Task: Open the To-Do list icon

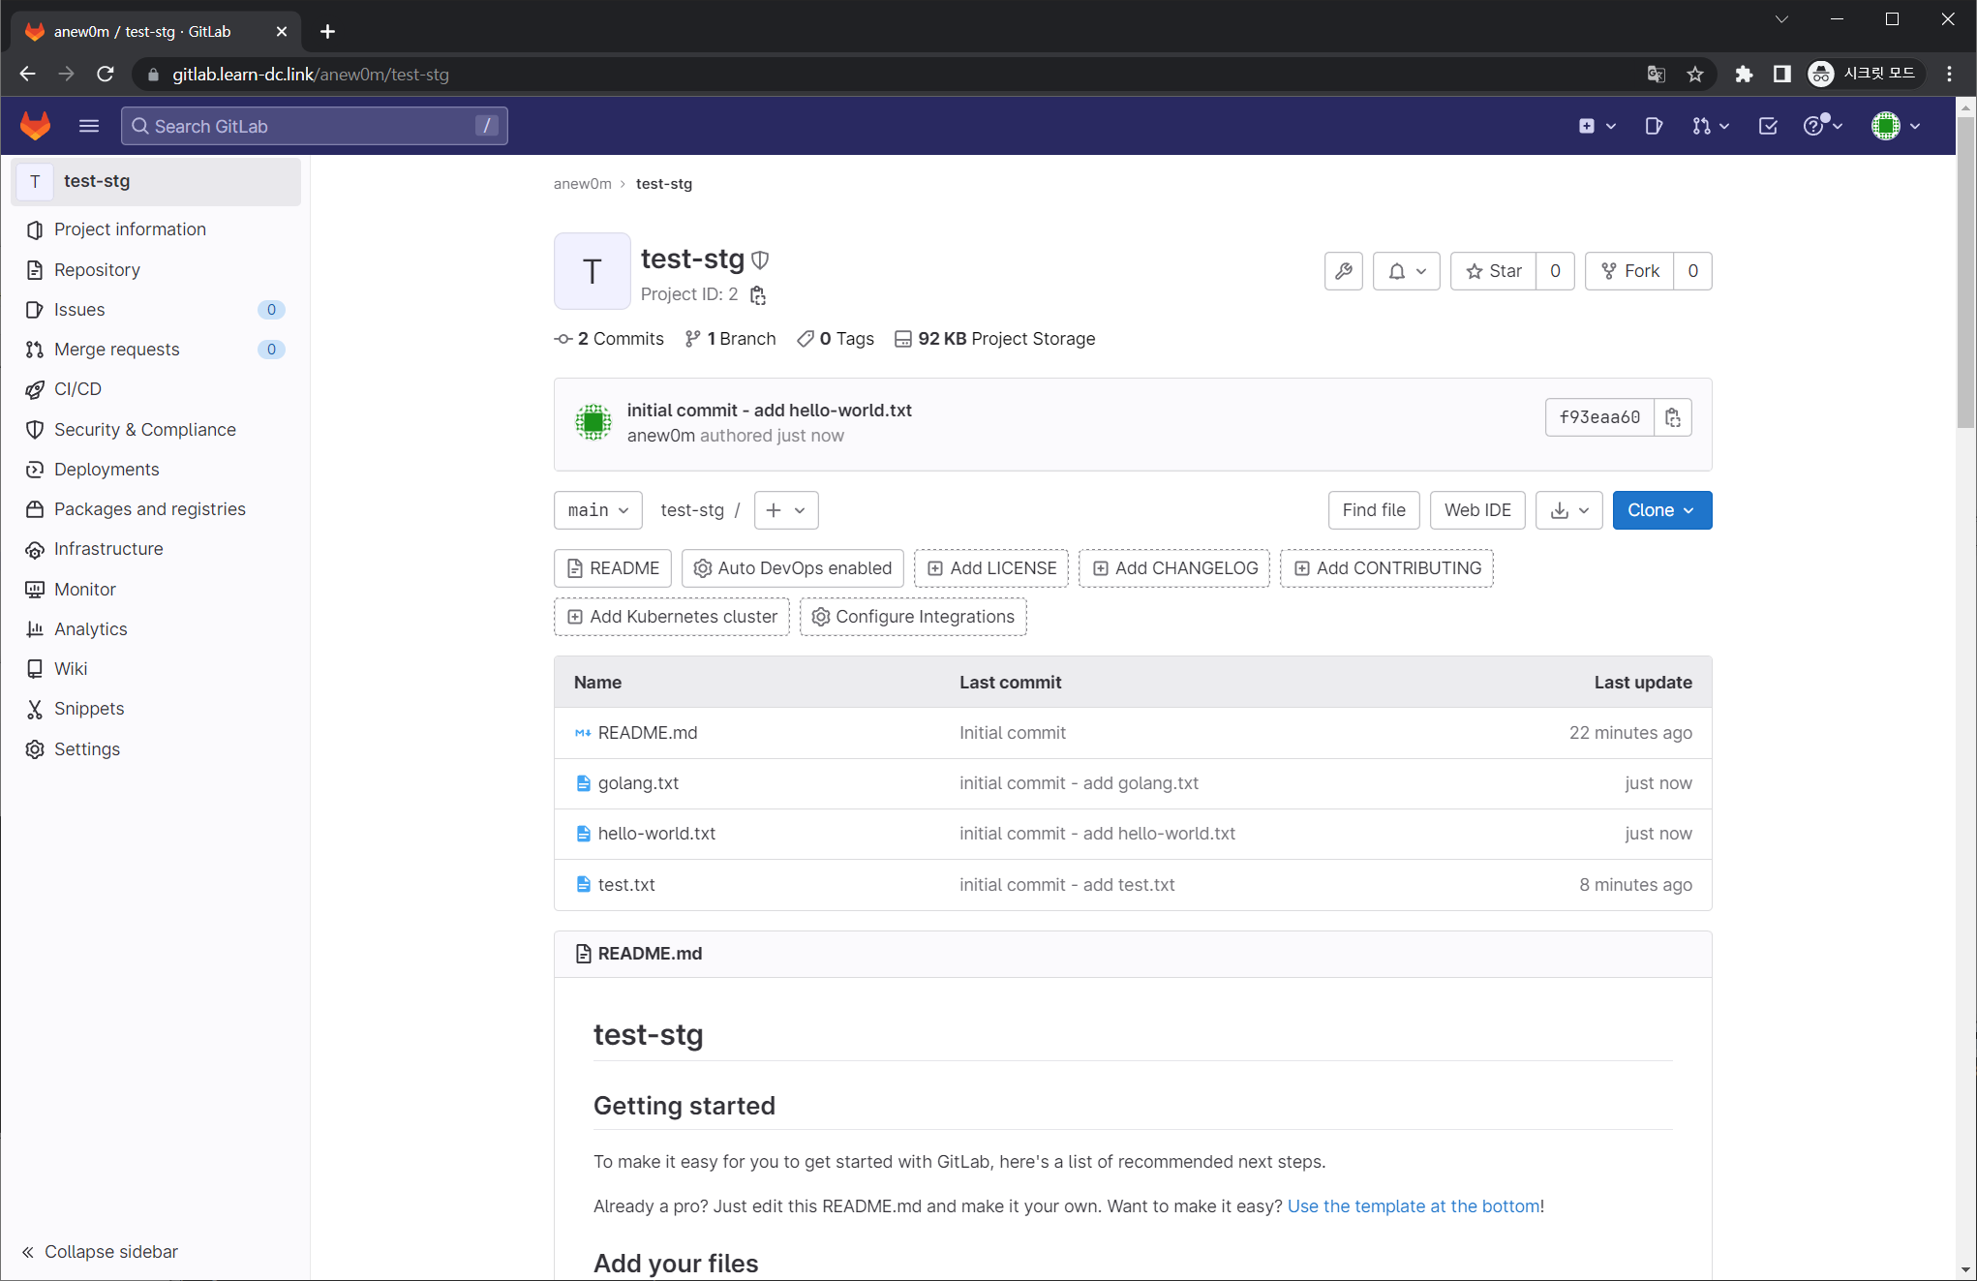Action: point(1768,126)
